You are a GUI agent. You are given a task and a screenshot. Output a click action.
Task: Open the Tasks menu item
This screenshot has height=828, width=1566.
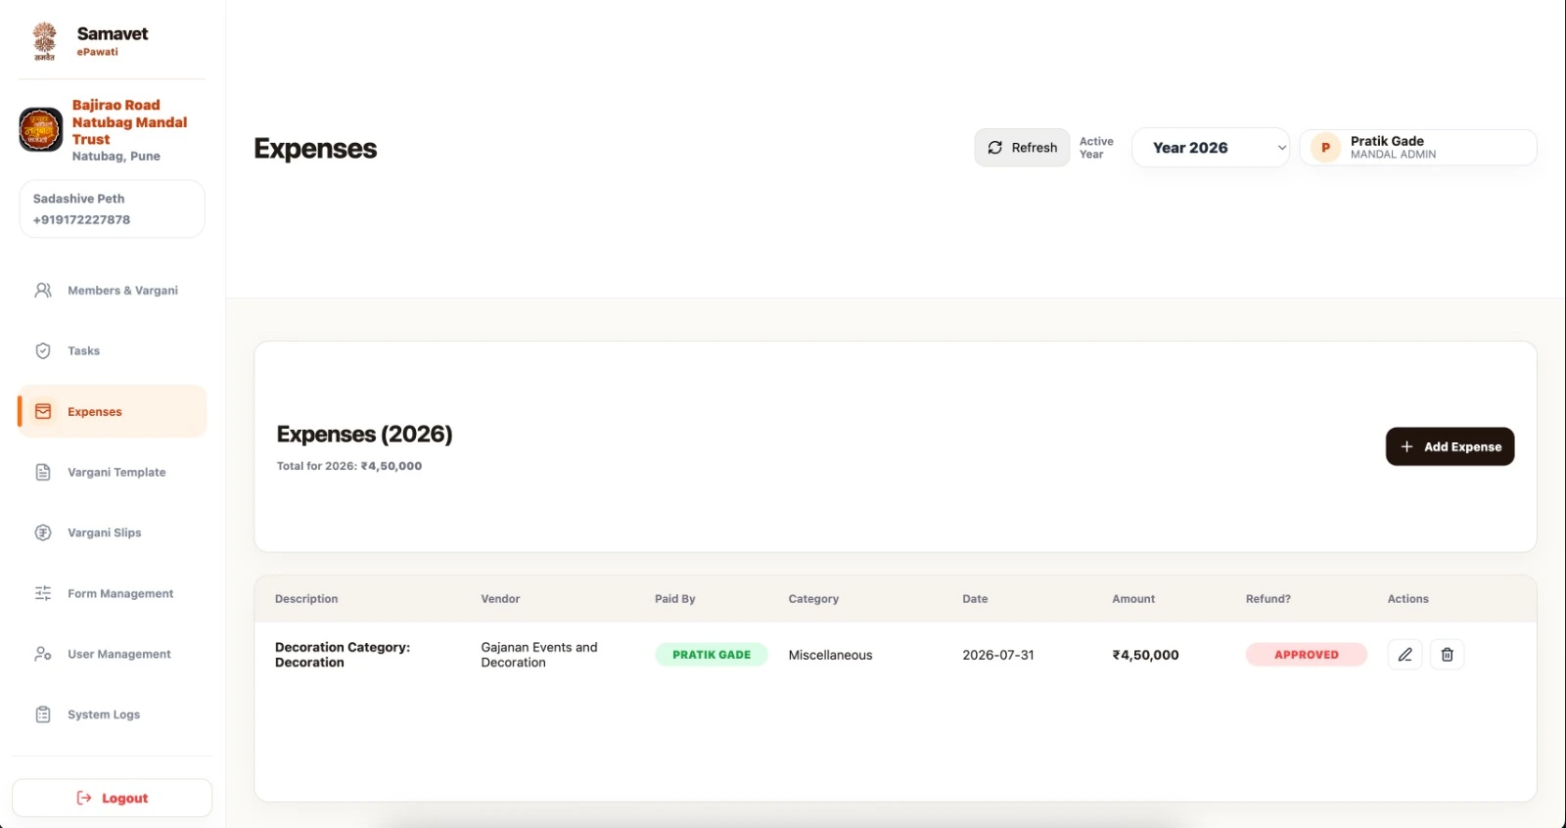[x=113, y=351]
